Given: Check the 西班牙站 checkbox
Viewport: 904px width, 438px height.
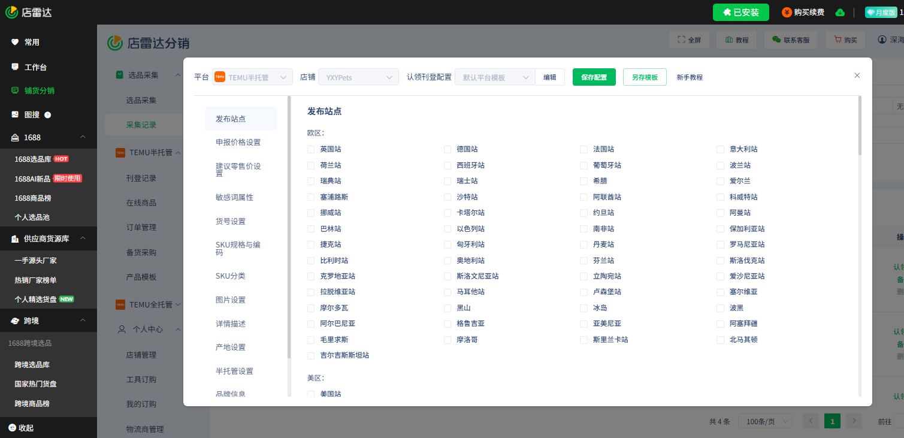Looking at the screenshot, I should click(x=448, y=165).
